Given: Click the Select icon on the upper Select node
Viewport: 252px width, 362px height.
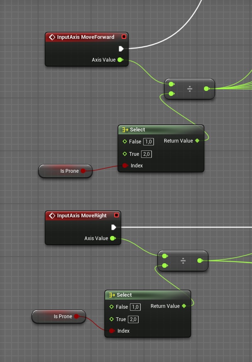Looking at the screenshot, I should pyautogui.click(x=125, y=130).
